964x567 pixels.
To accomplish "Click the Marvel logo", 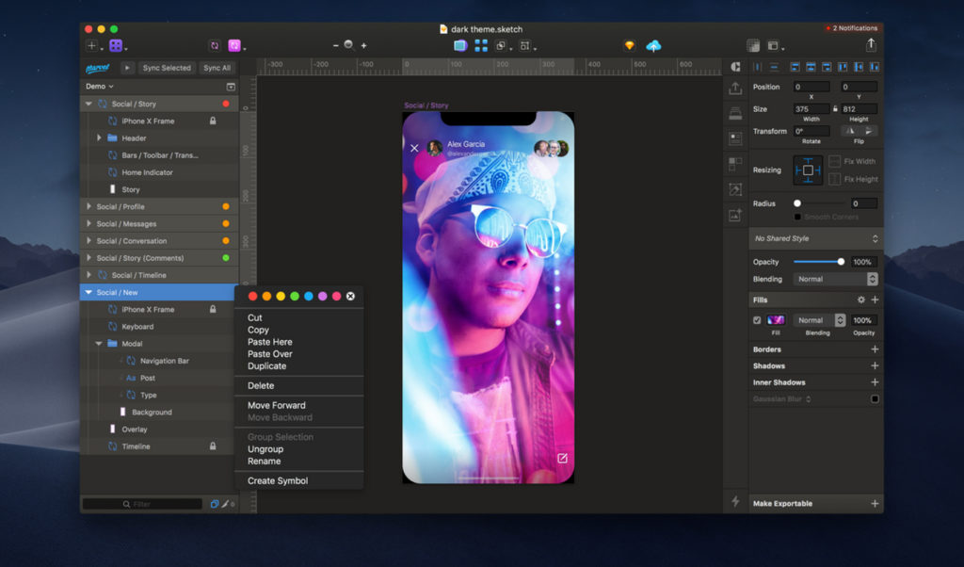I will 97,68.
